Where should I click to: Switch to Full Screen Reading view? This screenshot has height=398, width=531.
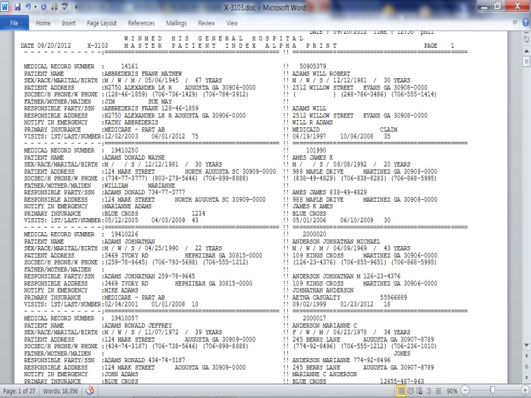point(410,391)
